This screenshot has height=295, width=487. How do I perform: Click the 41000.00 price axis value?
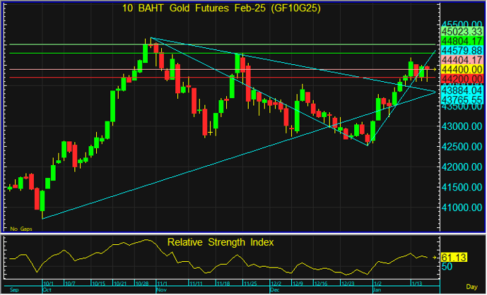461,208
